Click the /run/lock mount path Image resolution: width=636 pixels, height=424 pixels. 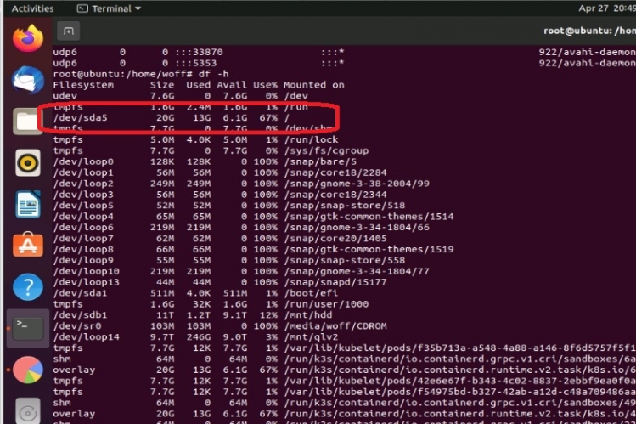coord(311,139)
